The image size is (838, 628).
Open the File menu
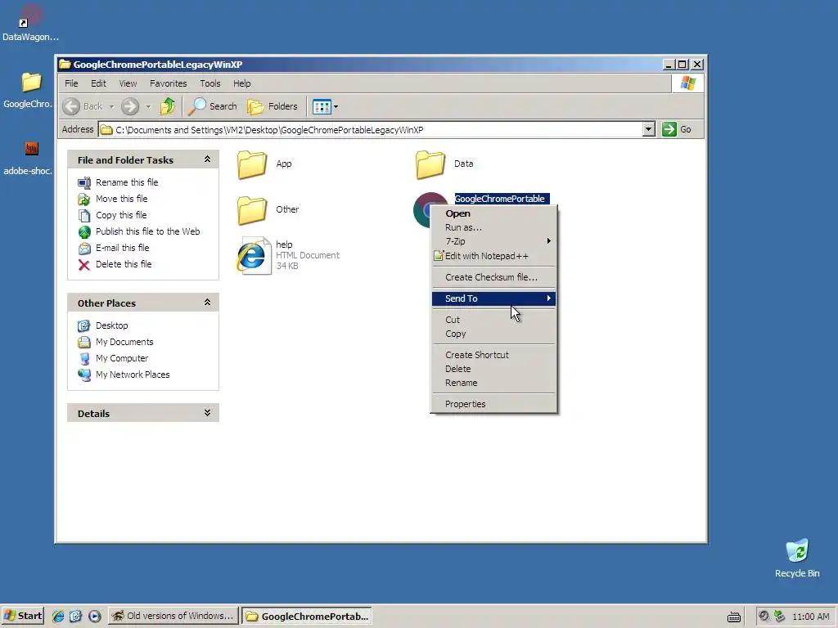click(x=71, y=83)
